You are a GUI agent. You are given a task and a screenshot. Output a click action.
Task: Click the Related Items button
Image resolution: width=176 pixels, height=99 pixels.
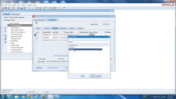53,68
